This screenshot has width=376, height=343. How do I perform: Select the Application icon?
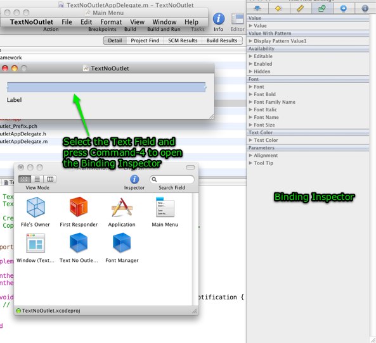[122, 208]
